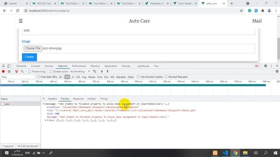View the request Timing tab
The image size is (280, 157).
(x=104, y=99)
